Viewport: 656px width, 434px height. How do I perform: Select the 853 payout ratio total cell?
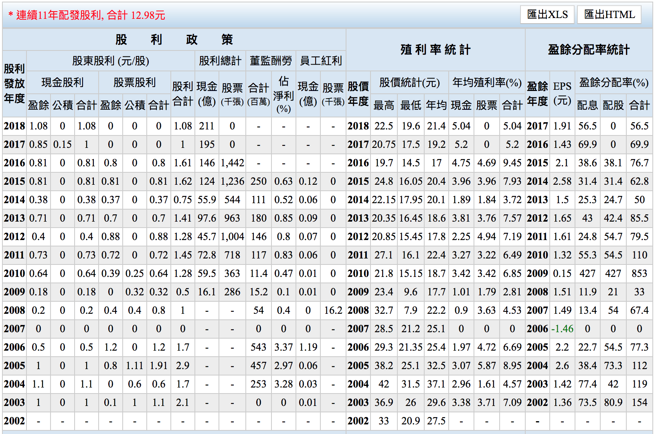click(x=639, y=274)
